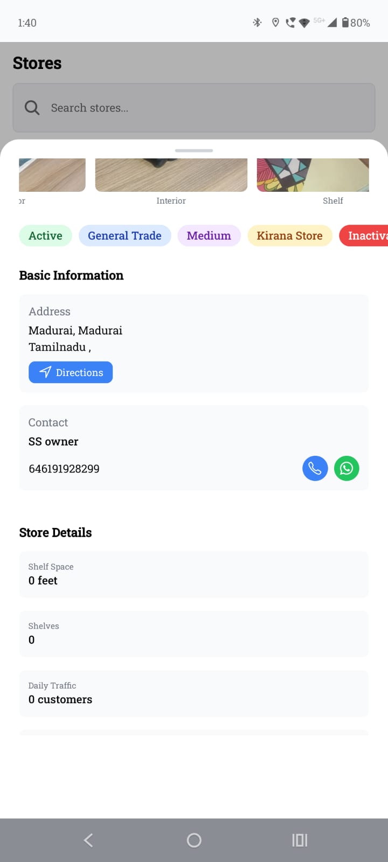This screenshot has height=862, width=388.
Task: Call the store owner via phone icon
Action: click(x=315, y=468)
